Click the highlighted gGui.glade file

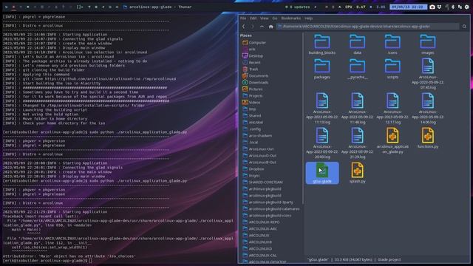[x=322, y=173]
